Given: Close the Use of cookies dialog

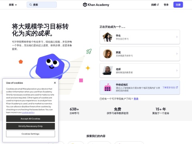Looking at the screenshot, I should (x=55, y=83).
